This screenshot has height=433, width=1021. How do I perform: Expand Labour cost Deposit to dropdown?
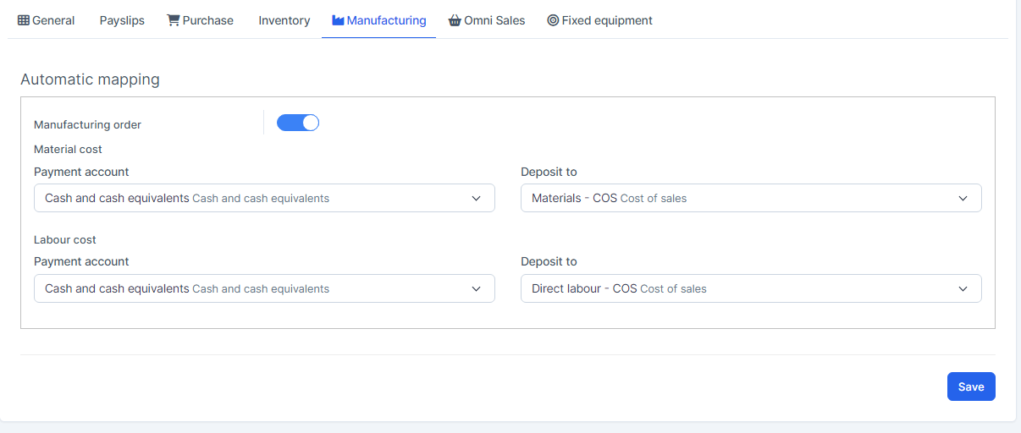(750, 289)
